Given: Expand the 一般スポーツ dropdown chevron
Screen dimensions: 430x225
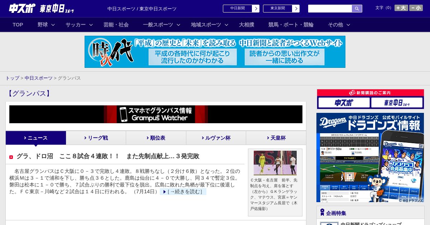Looking at the screenshot, I should click(178, 25).
